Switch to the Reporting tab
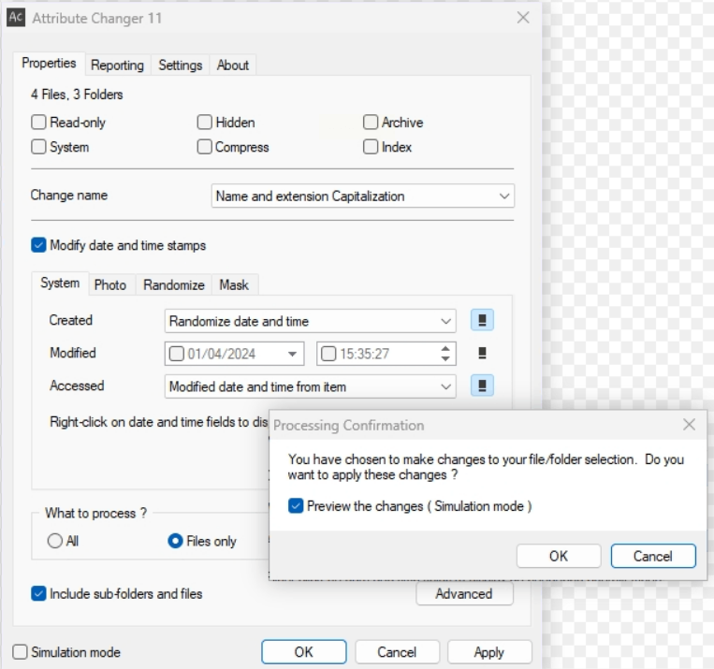Viewport: 714px width, 669px height. pyautogui.click(x=118, y=65)
